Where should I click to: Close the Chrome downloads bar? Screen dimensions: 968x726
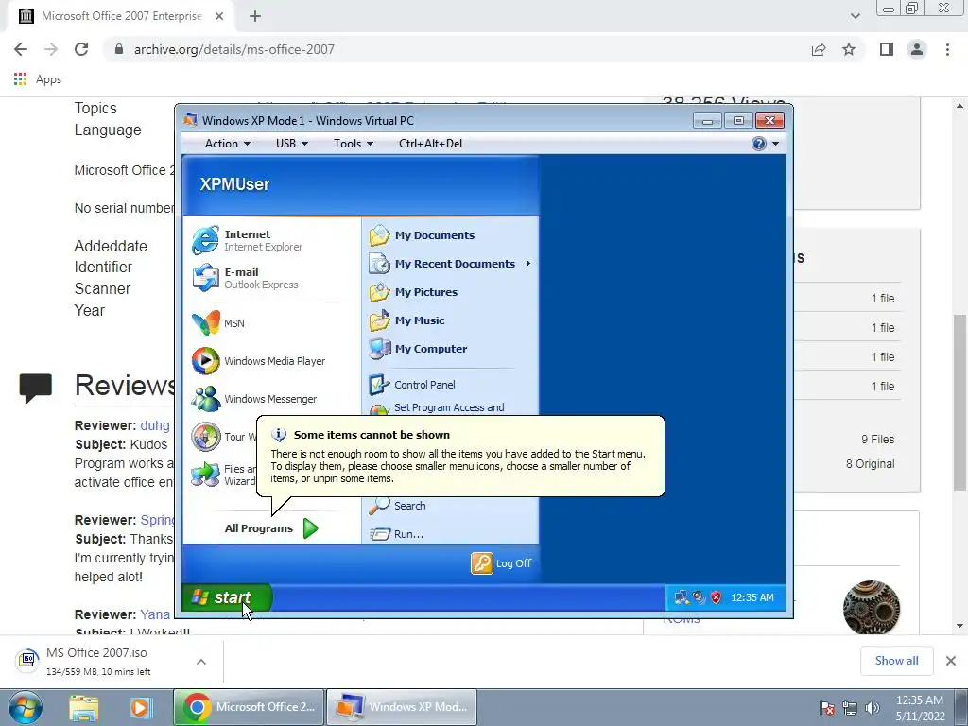click(x=951, y=661)
